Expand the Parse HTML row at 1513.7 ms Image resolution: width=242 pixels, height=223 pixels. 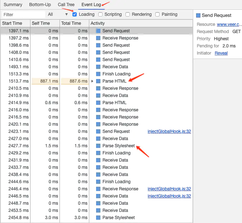coord(92,81)
